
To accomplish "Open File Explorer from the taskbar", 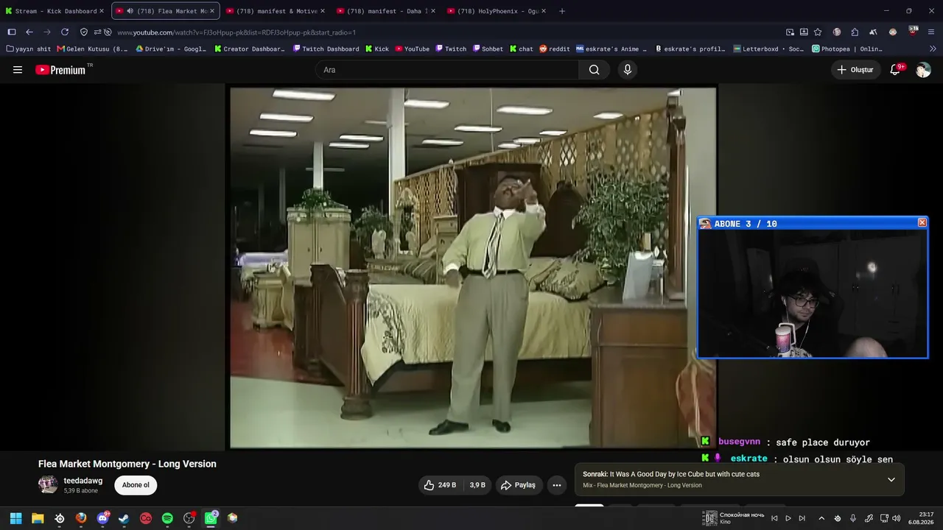I will [38, 518].
